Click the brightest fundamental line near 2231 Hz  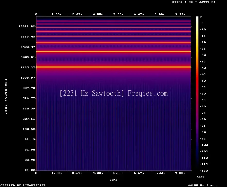click(x=113, y=67)
